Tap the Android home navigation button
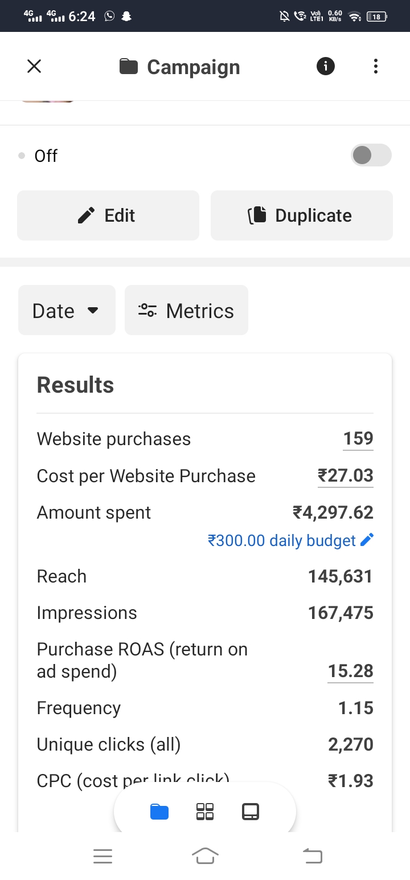Screen dimensions: 410x880 tap(205, 855)
